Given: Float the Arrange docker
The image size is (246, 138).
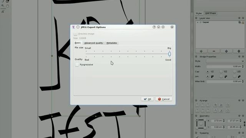Looking at the screenshot, I should [x=239, y=100].
